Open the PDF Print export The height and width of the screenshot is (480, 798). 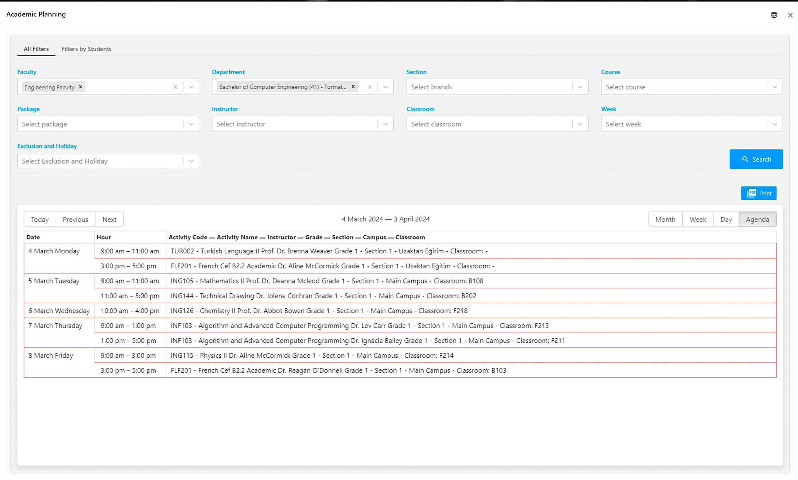point(758,193)
